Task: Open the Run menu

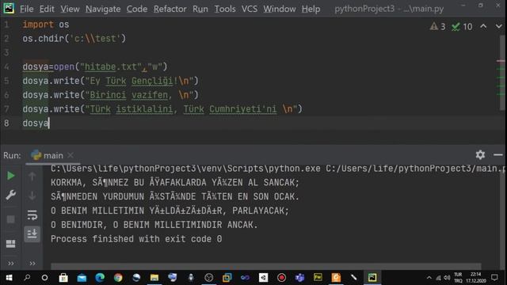Action: (x=200, y=9)
